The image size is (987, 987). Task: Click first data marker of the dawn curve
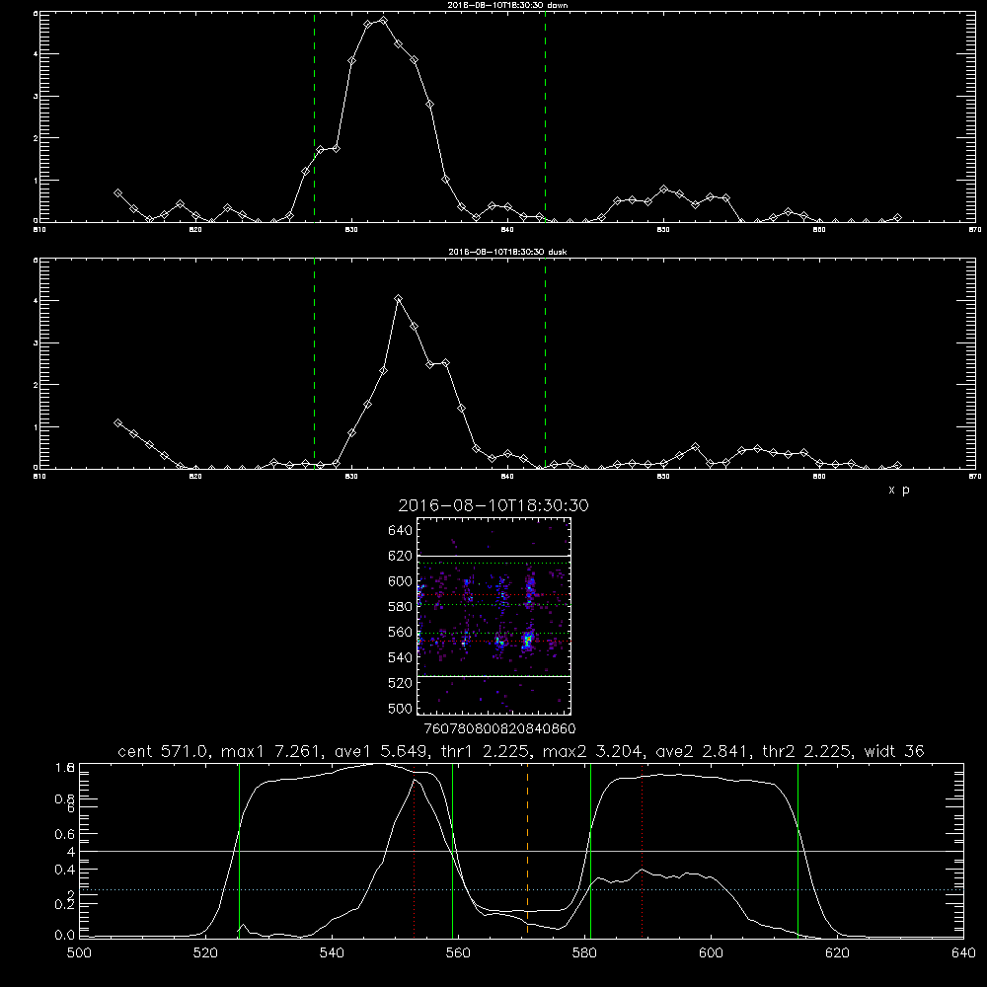(117, 193)
